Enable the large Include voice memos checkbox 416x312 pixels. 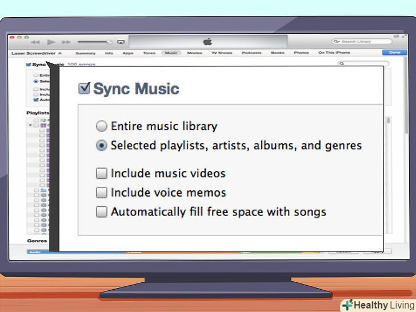click(102, 193)
